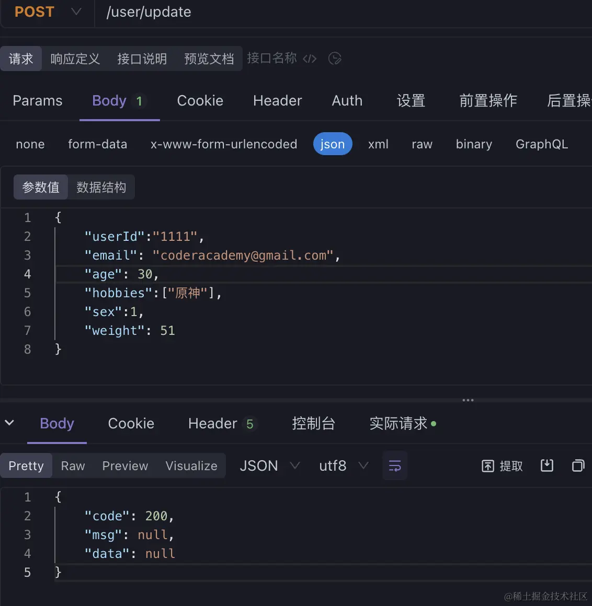Choose the GraphQL body type
Screen dimensions: 592x606
[x=542, y=144]
